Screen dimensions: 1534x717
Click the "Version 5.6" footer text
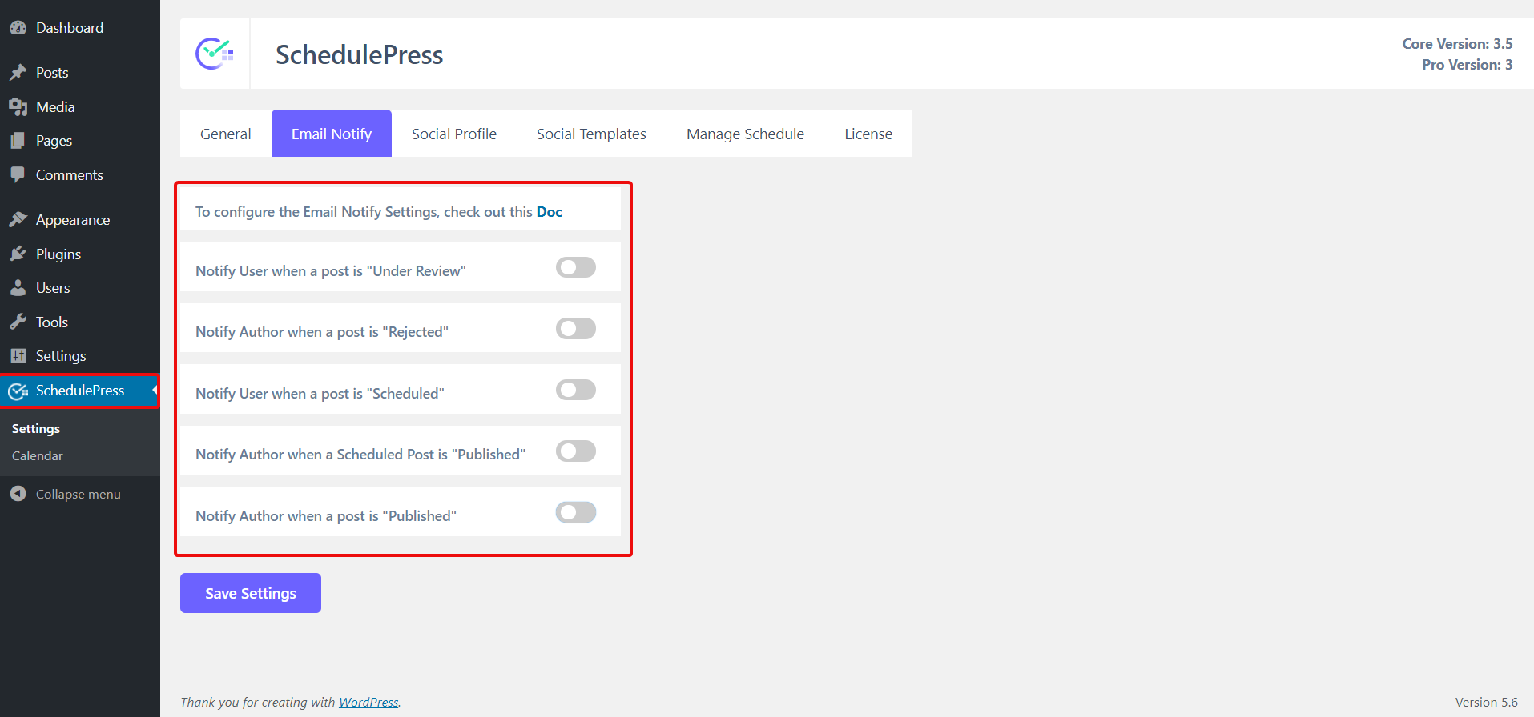(x=1487, y=702)
